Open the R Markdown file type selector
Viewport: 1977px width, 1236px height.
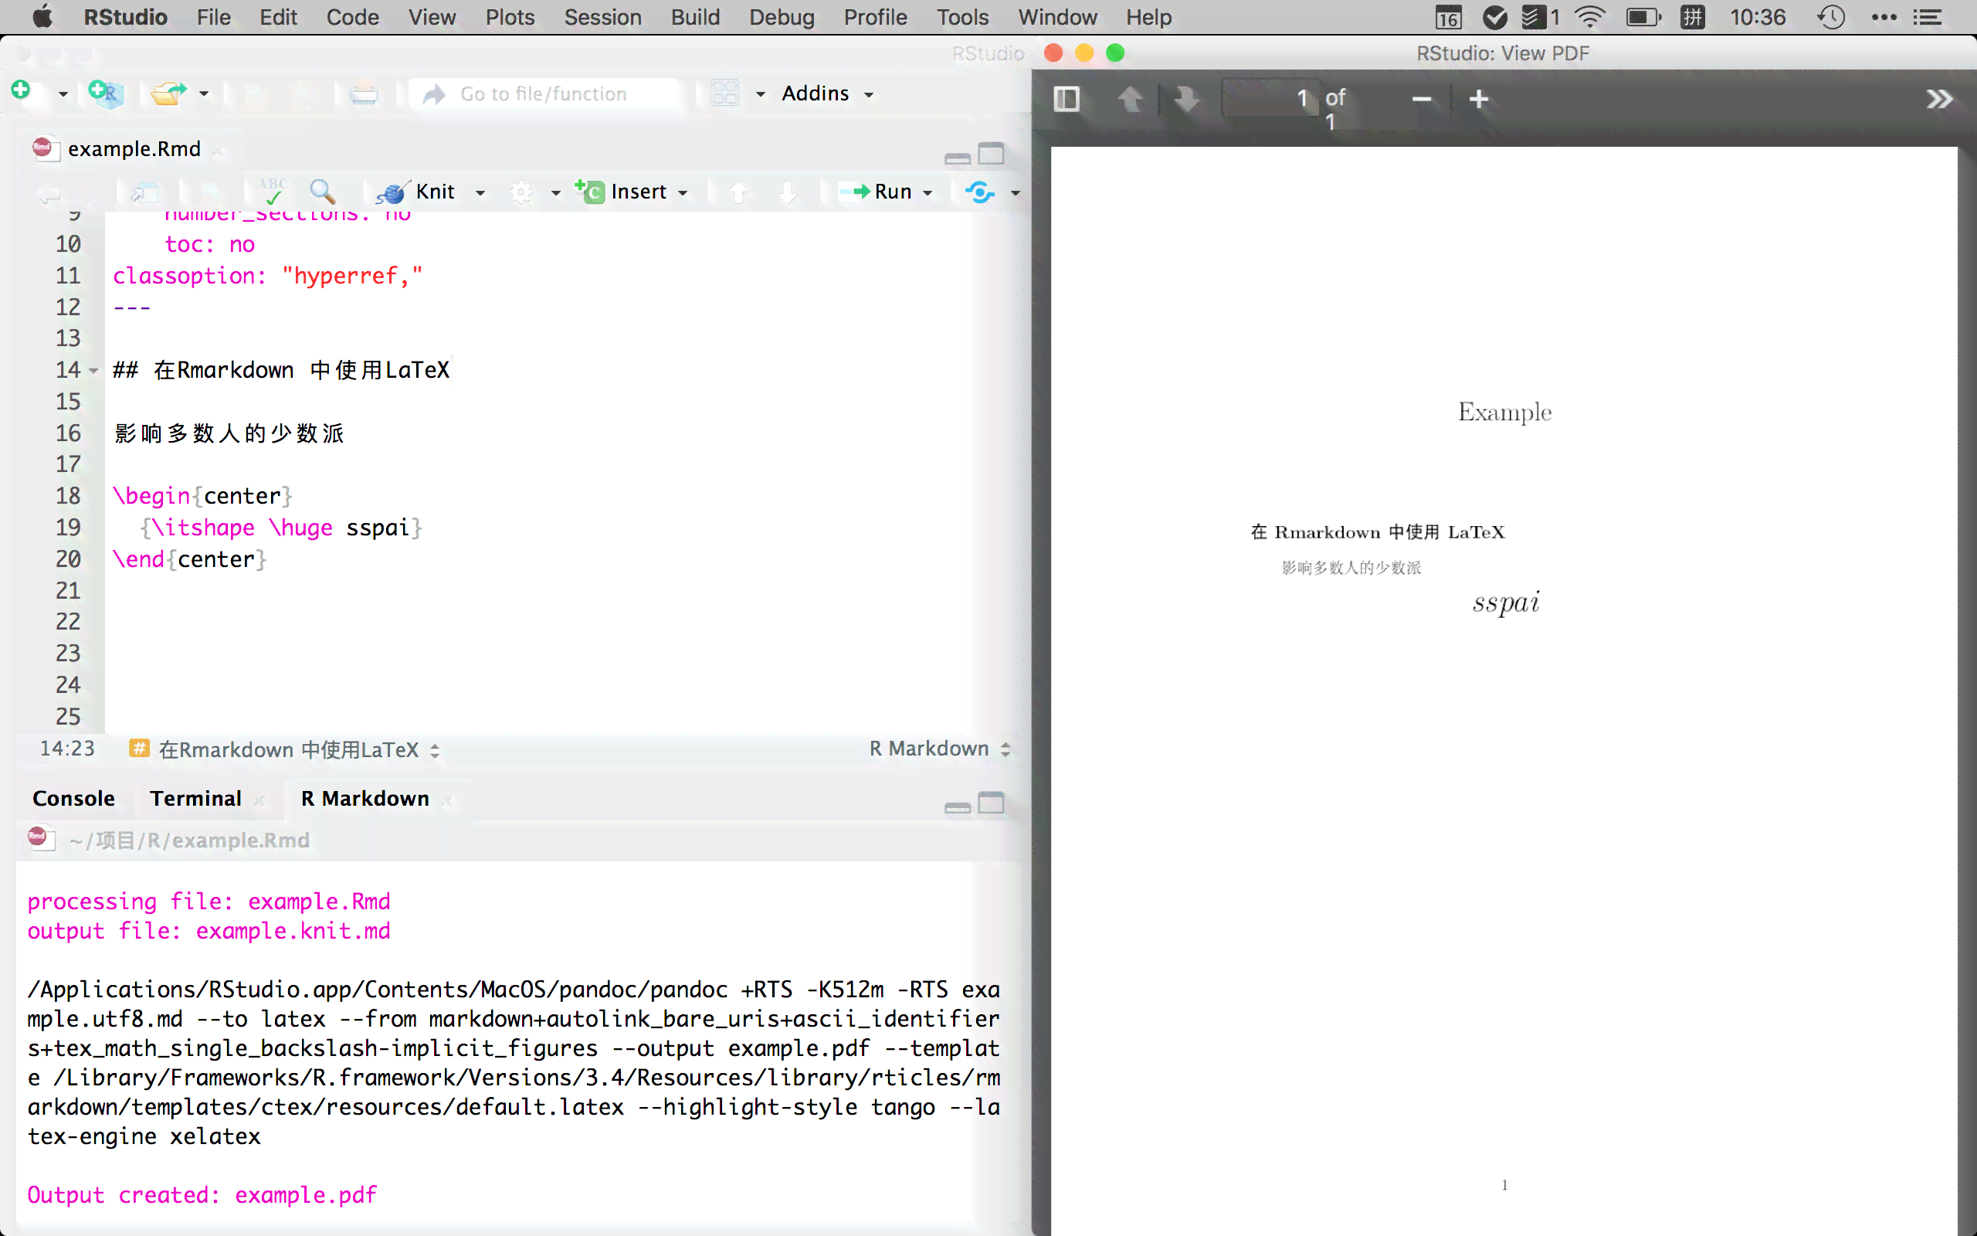pyautogui.click(x=940, y=749)
